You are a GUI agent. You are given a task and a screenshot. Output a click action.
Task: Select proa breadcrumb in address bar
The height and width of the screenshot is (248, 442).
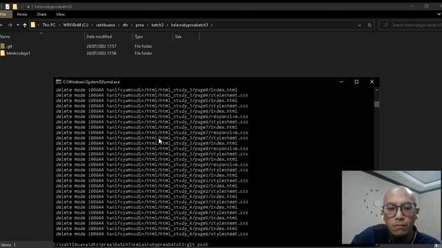(140, 25)
